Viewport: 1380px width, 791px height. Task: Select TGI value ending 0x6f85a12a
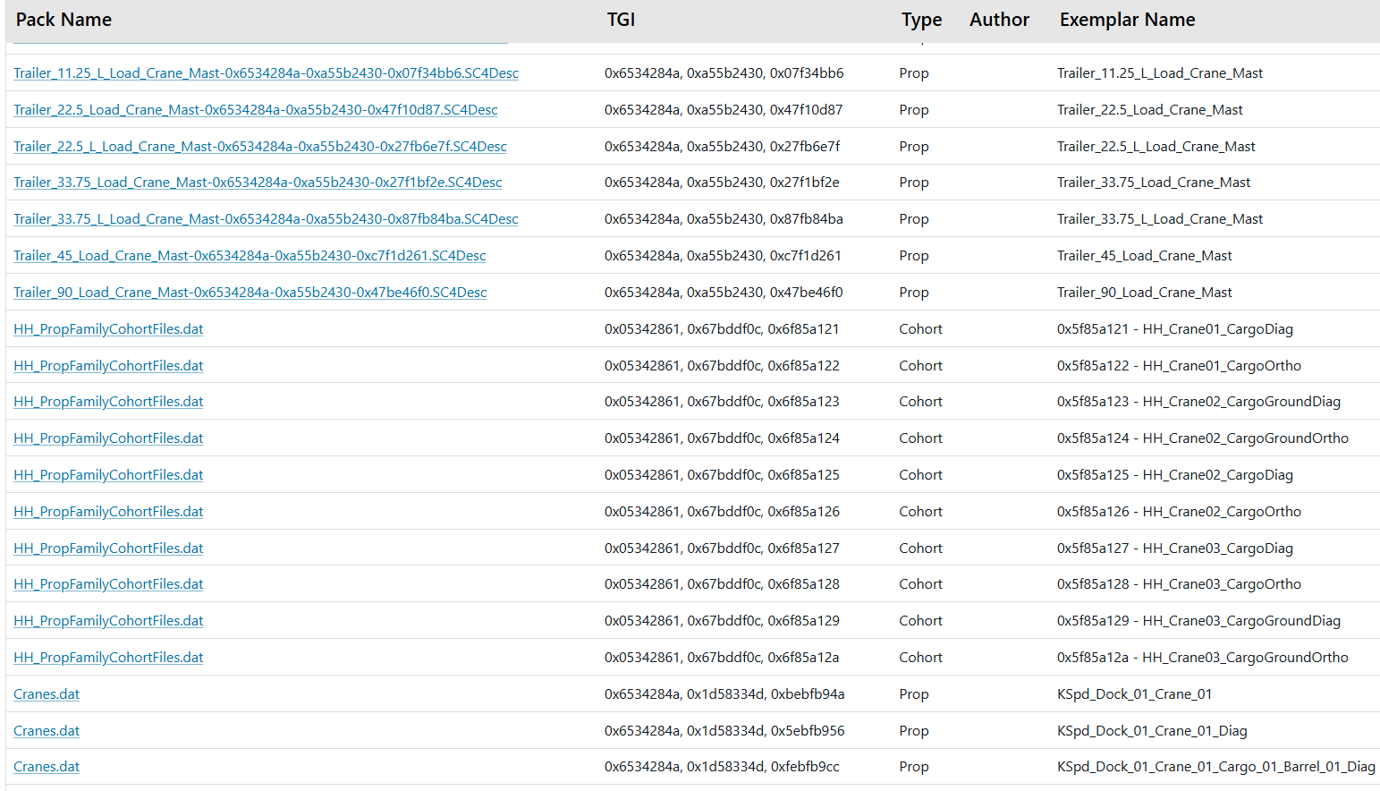point(722,658)
